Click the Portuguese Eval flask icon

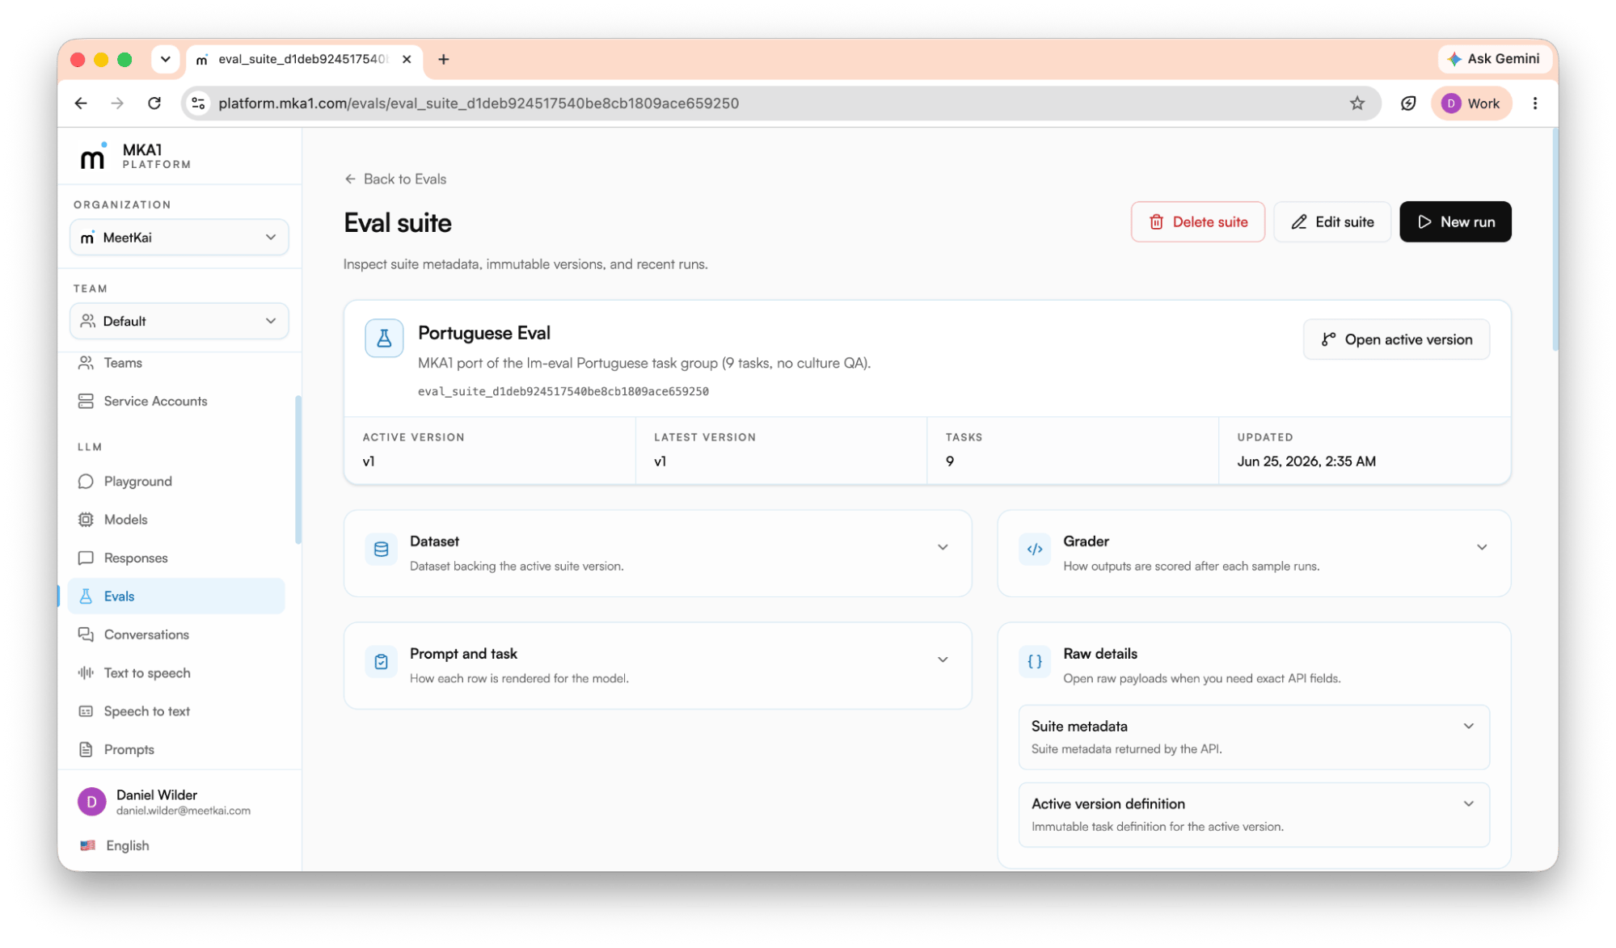384,339
